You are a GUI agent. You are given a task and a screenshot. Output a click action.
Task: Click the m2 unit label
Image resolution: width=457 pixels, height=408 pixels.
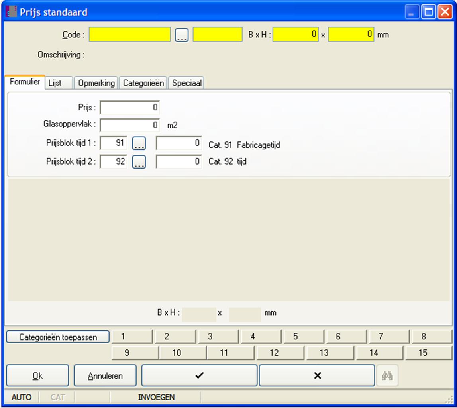tap(172, 126)
